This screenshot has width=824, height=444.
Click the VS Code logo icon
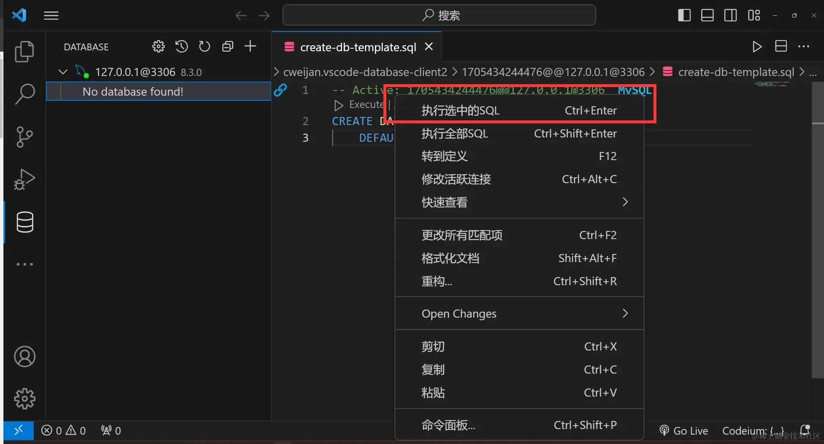pos(19,15)
